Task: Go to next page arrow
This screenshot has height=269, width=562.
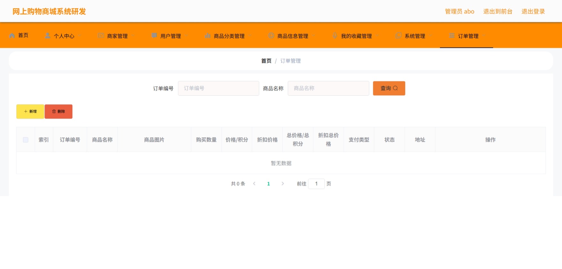Action: 282,184
